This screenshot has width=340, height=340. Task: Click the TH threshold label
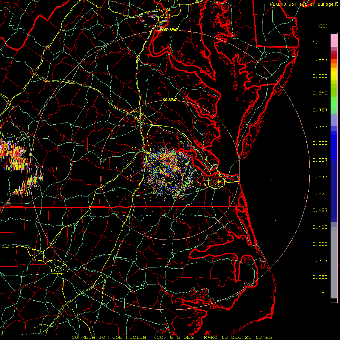(x=325, y=294)
